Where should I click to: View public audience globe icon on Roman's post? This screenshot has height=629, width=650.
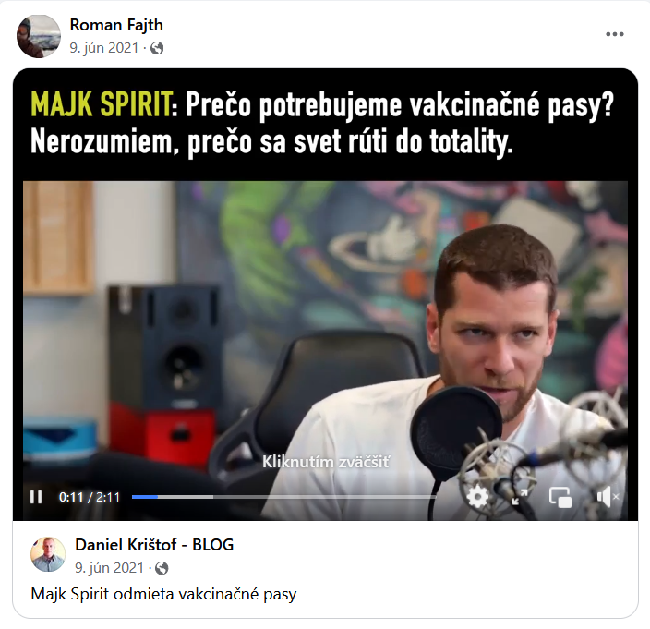click(x=157, y=49)
